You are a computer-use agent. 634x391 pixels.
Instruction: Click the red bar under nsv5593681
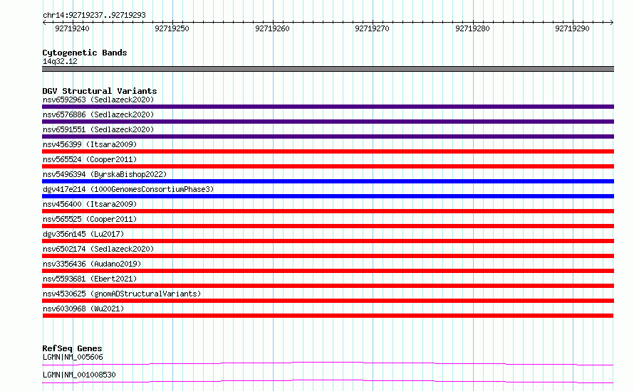pyautogui.click(x=328, y=286)
